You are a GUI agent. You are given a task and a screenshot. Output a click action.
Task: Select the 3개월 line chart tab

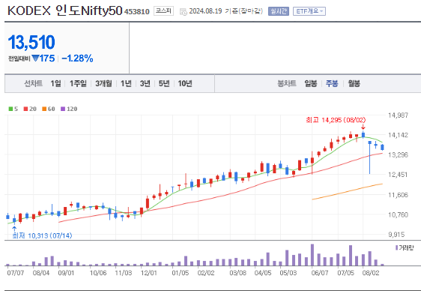(x=103, y=83)
